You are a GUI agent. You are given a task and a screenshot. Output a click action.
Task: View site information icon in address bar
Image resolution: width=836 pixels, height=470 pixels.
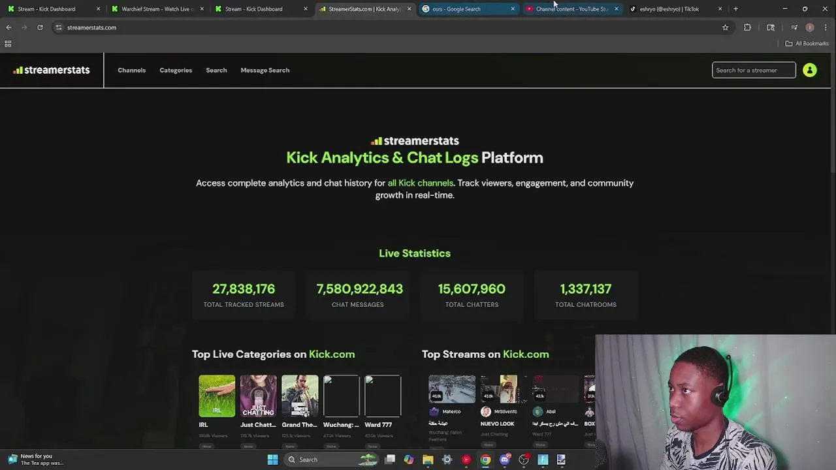click(x=58, y=27)
